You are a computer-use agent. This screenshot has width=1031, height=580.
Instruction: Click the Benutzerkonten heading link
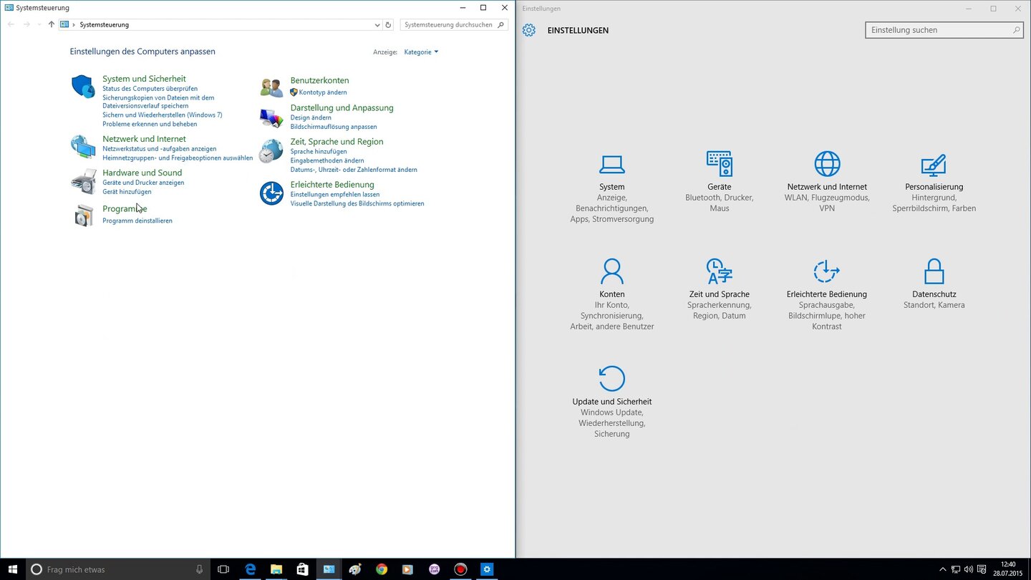tap(319, 80)
